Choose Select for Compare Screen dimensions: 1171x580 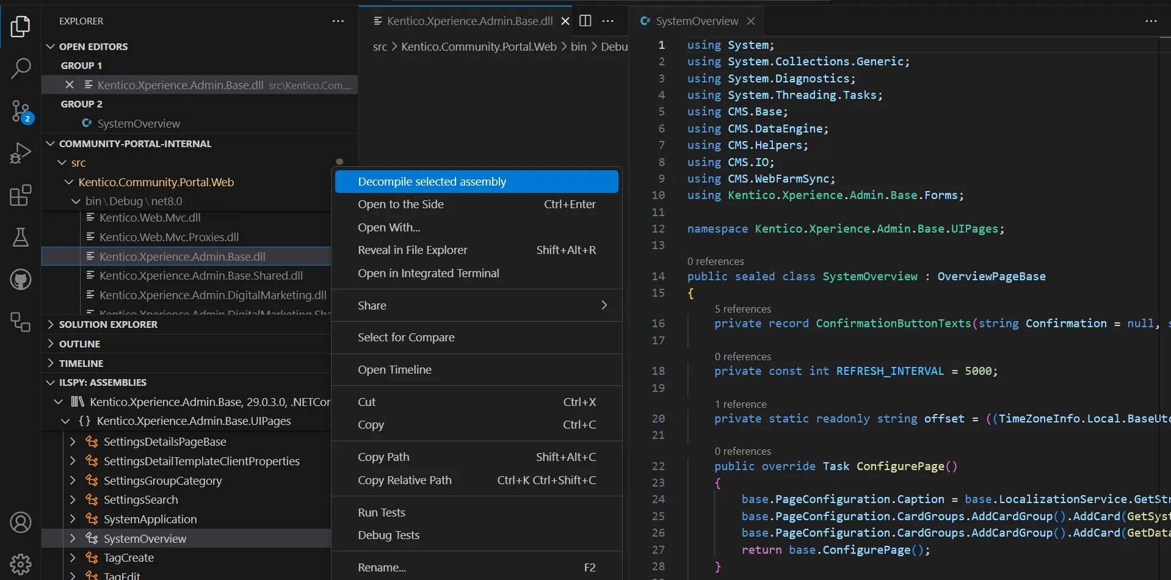477,338
